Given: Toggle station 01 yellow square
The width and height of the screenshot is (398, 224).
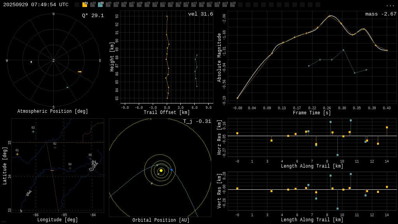Looking at the screenshot, I should click(x=85, y=5).
